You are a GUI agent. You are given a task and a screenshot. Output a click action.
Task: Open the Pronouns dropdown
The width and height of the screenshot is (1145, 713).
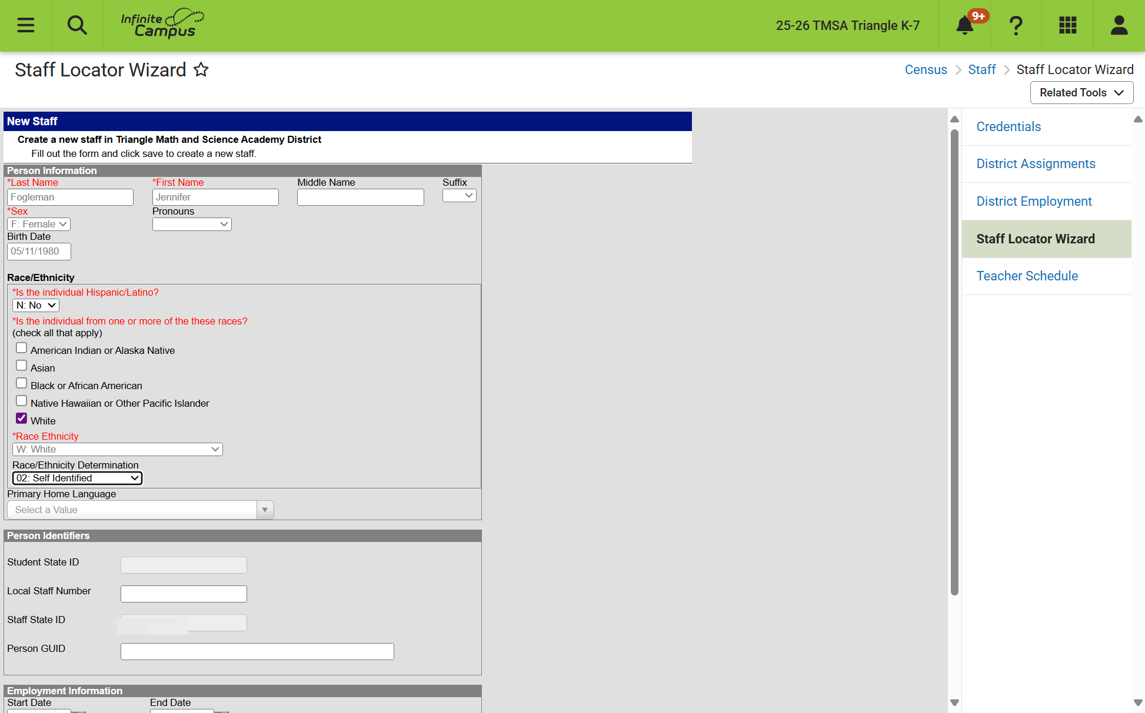(192, 224)
